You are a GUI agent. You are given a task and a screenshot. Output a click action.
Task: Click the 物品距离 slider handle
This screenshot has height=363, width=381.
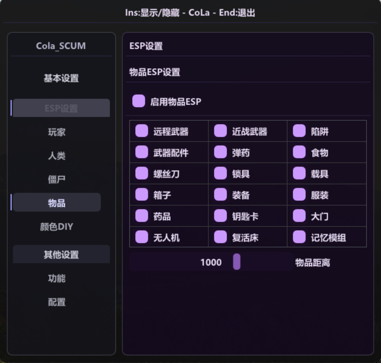point(237,262)
